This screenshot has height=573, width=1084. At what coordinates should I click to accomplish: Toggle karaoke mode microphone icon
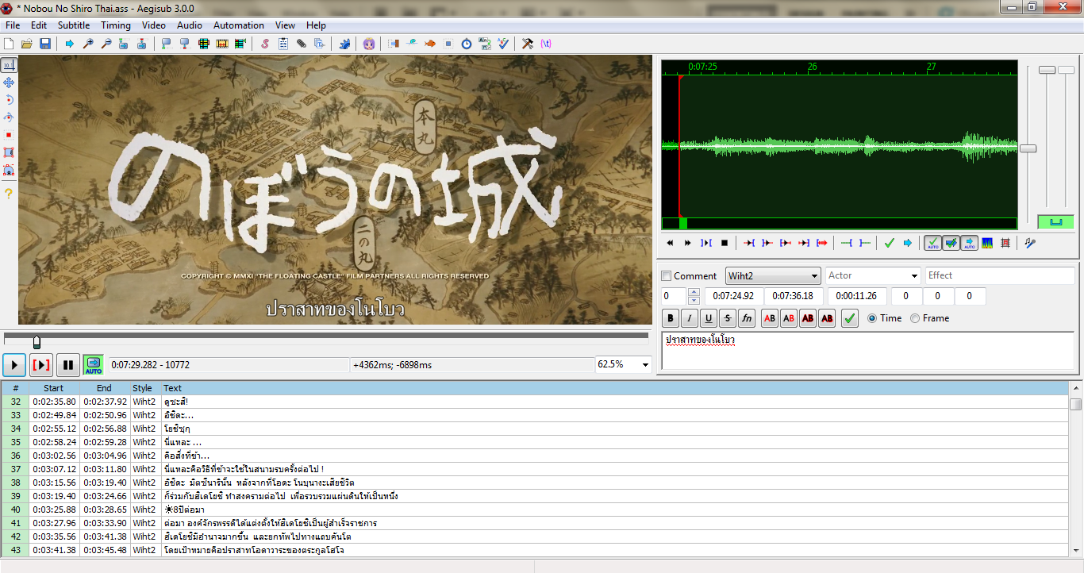click(x=1030, y=243)
